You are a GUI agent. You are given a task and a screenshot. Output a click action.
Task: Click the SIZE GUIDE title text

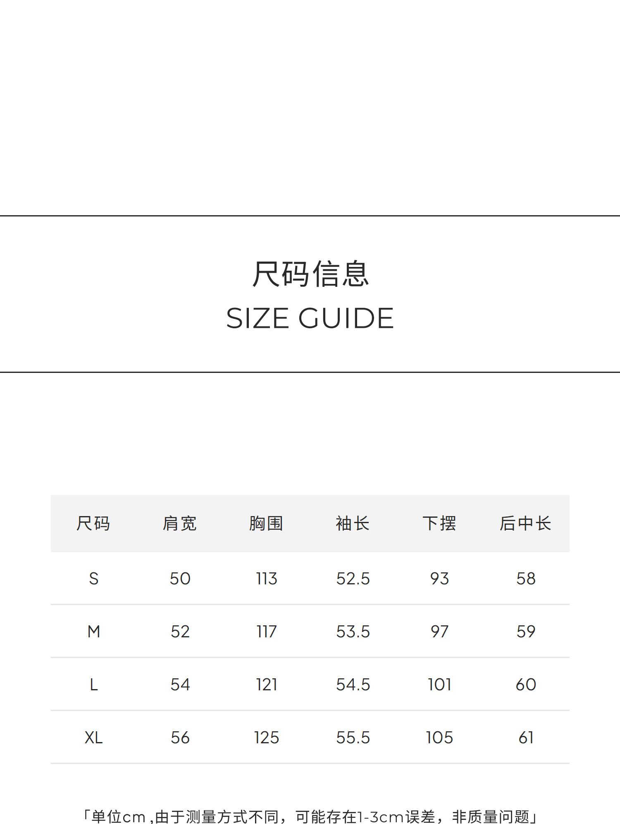pyautogui.click(x=310, y=318)
